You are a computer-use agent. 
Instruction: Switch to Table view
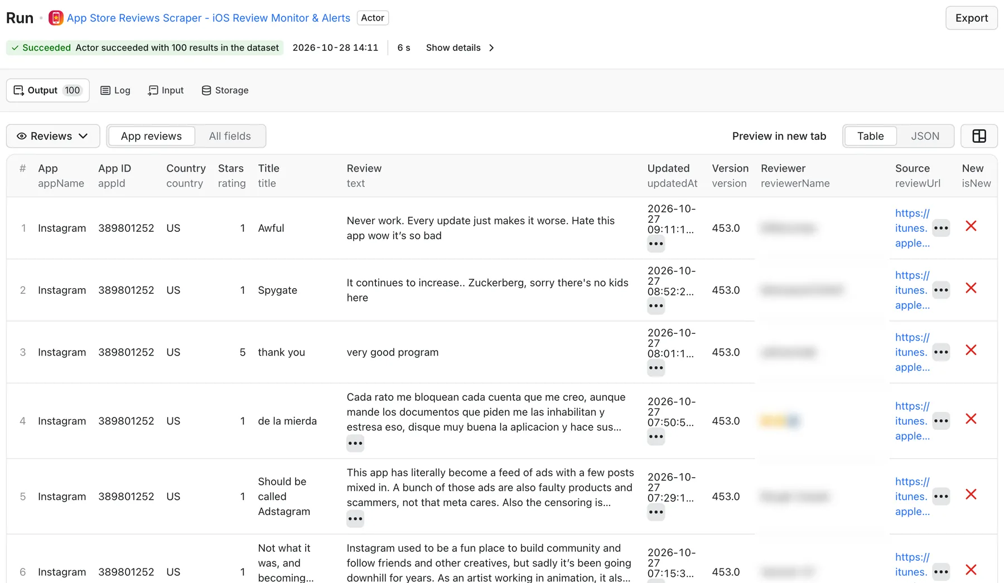click(x=870, y=136)
